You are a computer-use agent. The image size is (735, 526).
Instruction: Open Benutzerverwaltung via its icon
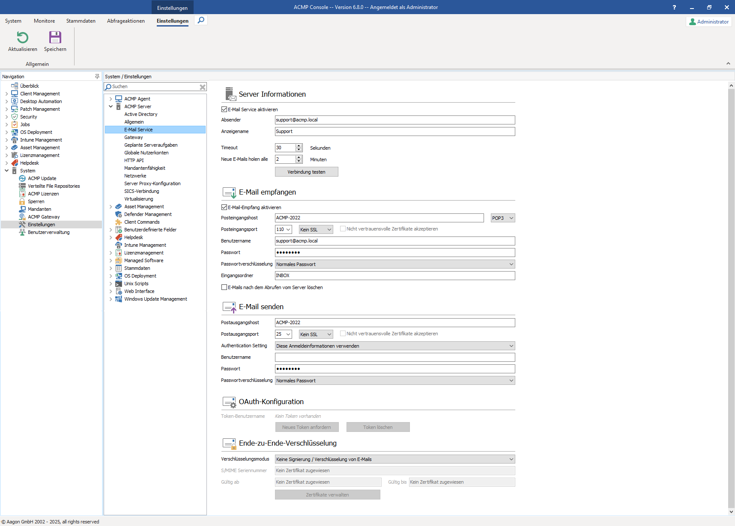22,232
